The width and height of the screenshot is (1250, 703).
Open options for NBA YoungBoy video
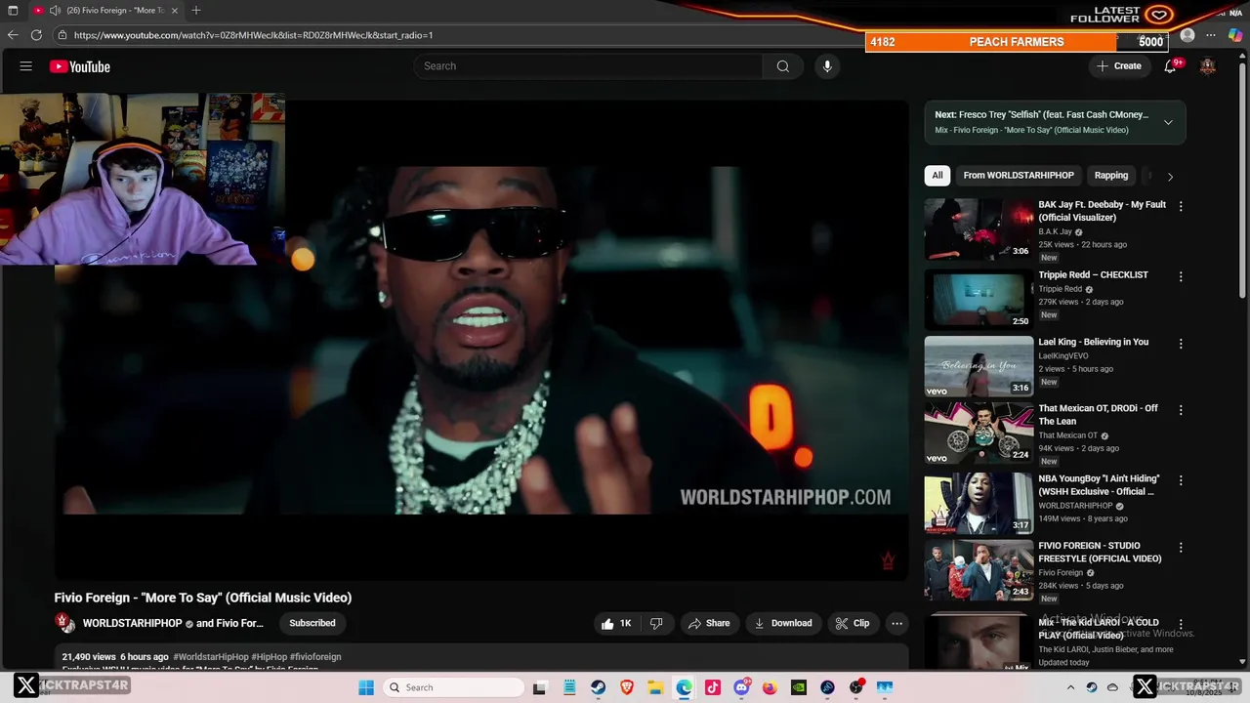1181,480
